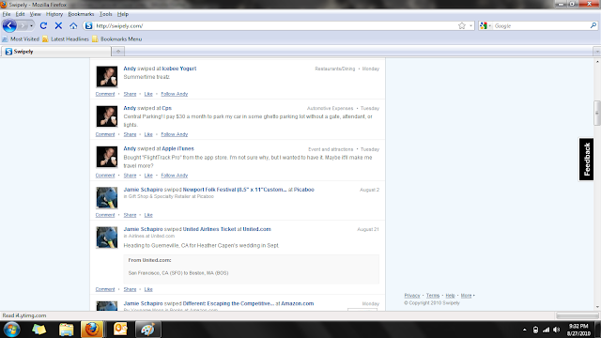Comment on the Apple iTunes post
Image resolution: width=601 pixels, height=338 pixels.
tap(105, 176)
